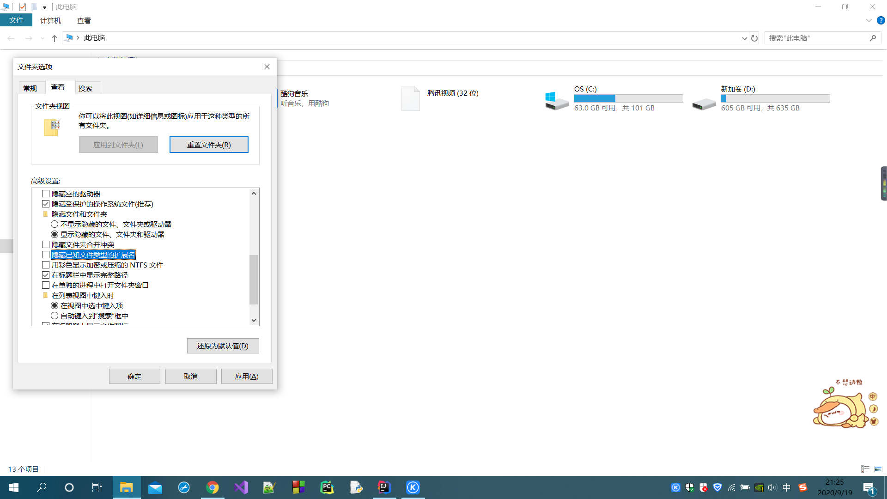
Task: Click the 应用(A) button
Action: click(x=247, y=376)
